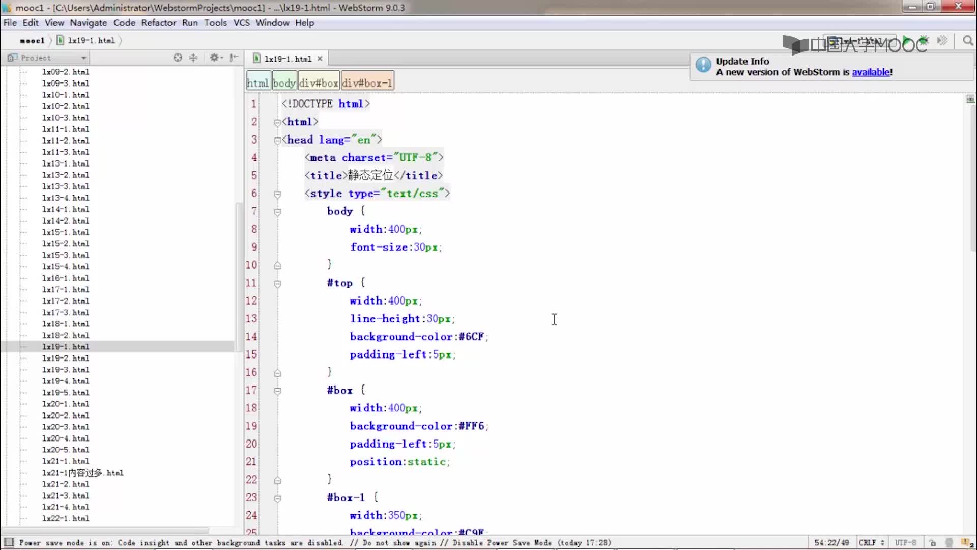
Task: Open UTF-8 encoding selector
Action: (x=905, y=543)
